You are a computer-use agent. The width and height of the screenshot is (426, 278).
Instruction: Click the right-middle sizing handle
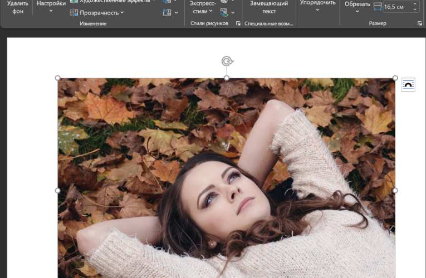[x=395, y=190]
